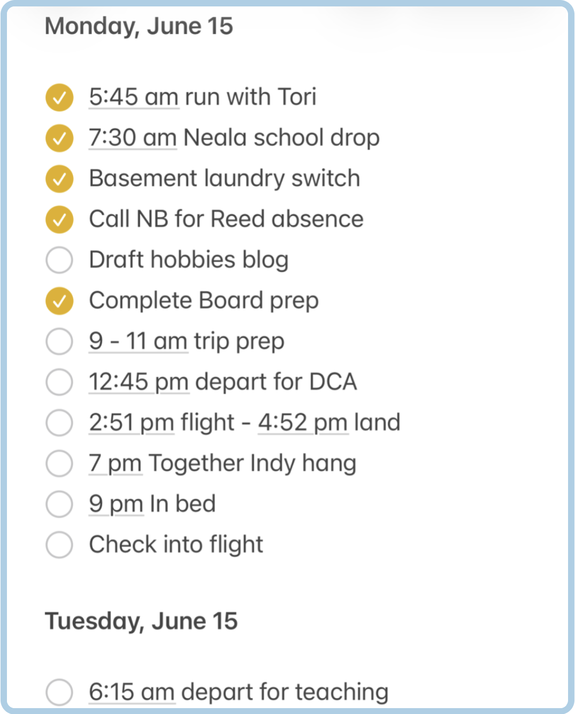Uncheck Neala school drop checkbox
The height and width of the screenshot is (714, 575).
59,138
